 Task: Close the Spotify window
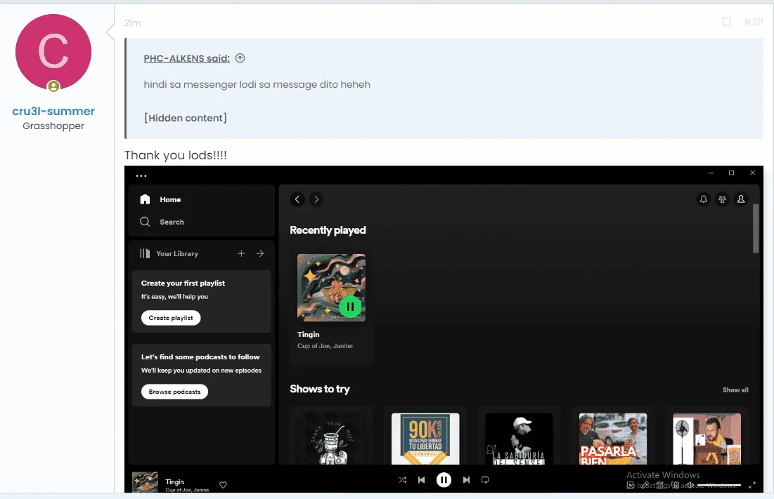(752, 173)
